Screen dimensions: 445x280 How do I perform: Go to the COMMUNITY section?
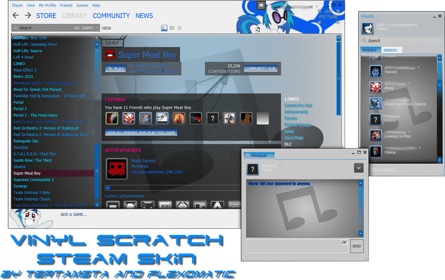click(x=111, y=16)
